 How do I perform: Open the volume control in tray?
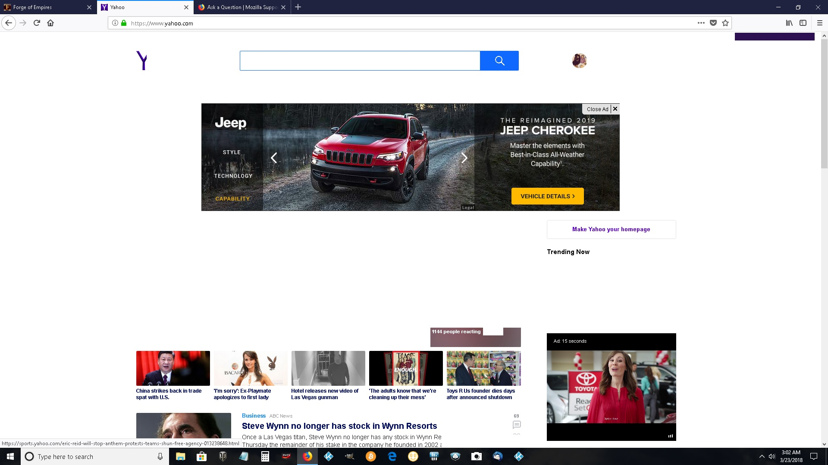click(x=772, y=456)
